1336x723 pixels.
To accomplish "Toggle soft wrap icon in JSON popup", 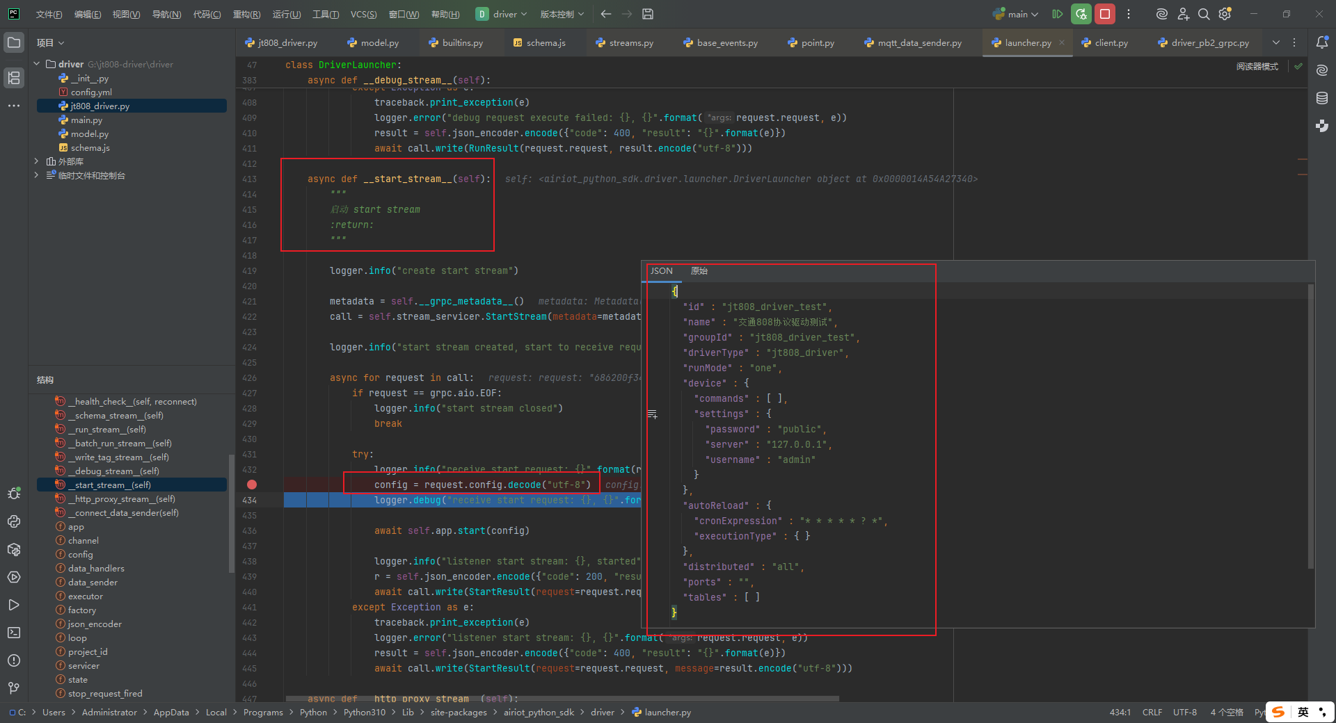I will tap(652, 414).
